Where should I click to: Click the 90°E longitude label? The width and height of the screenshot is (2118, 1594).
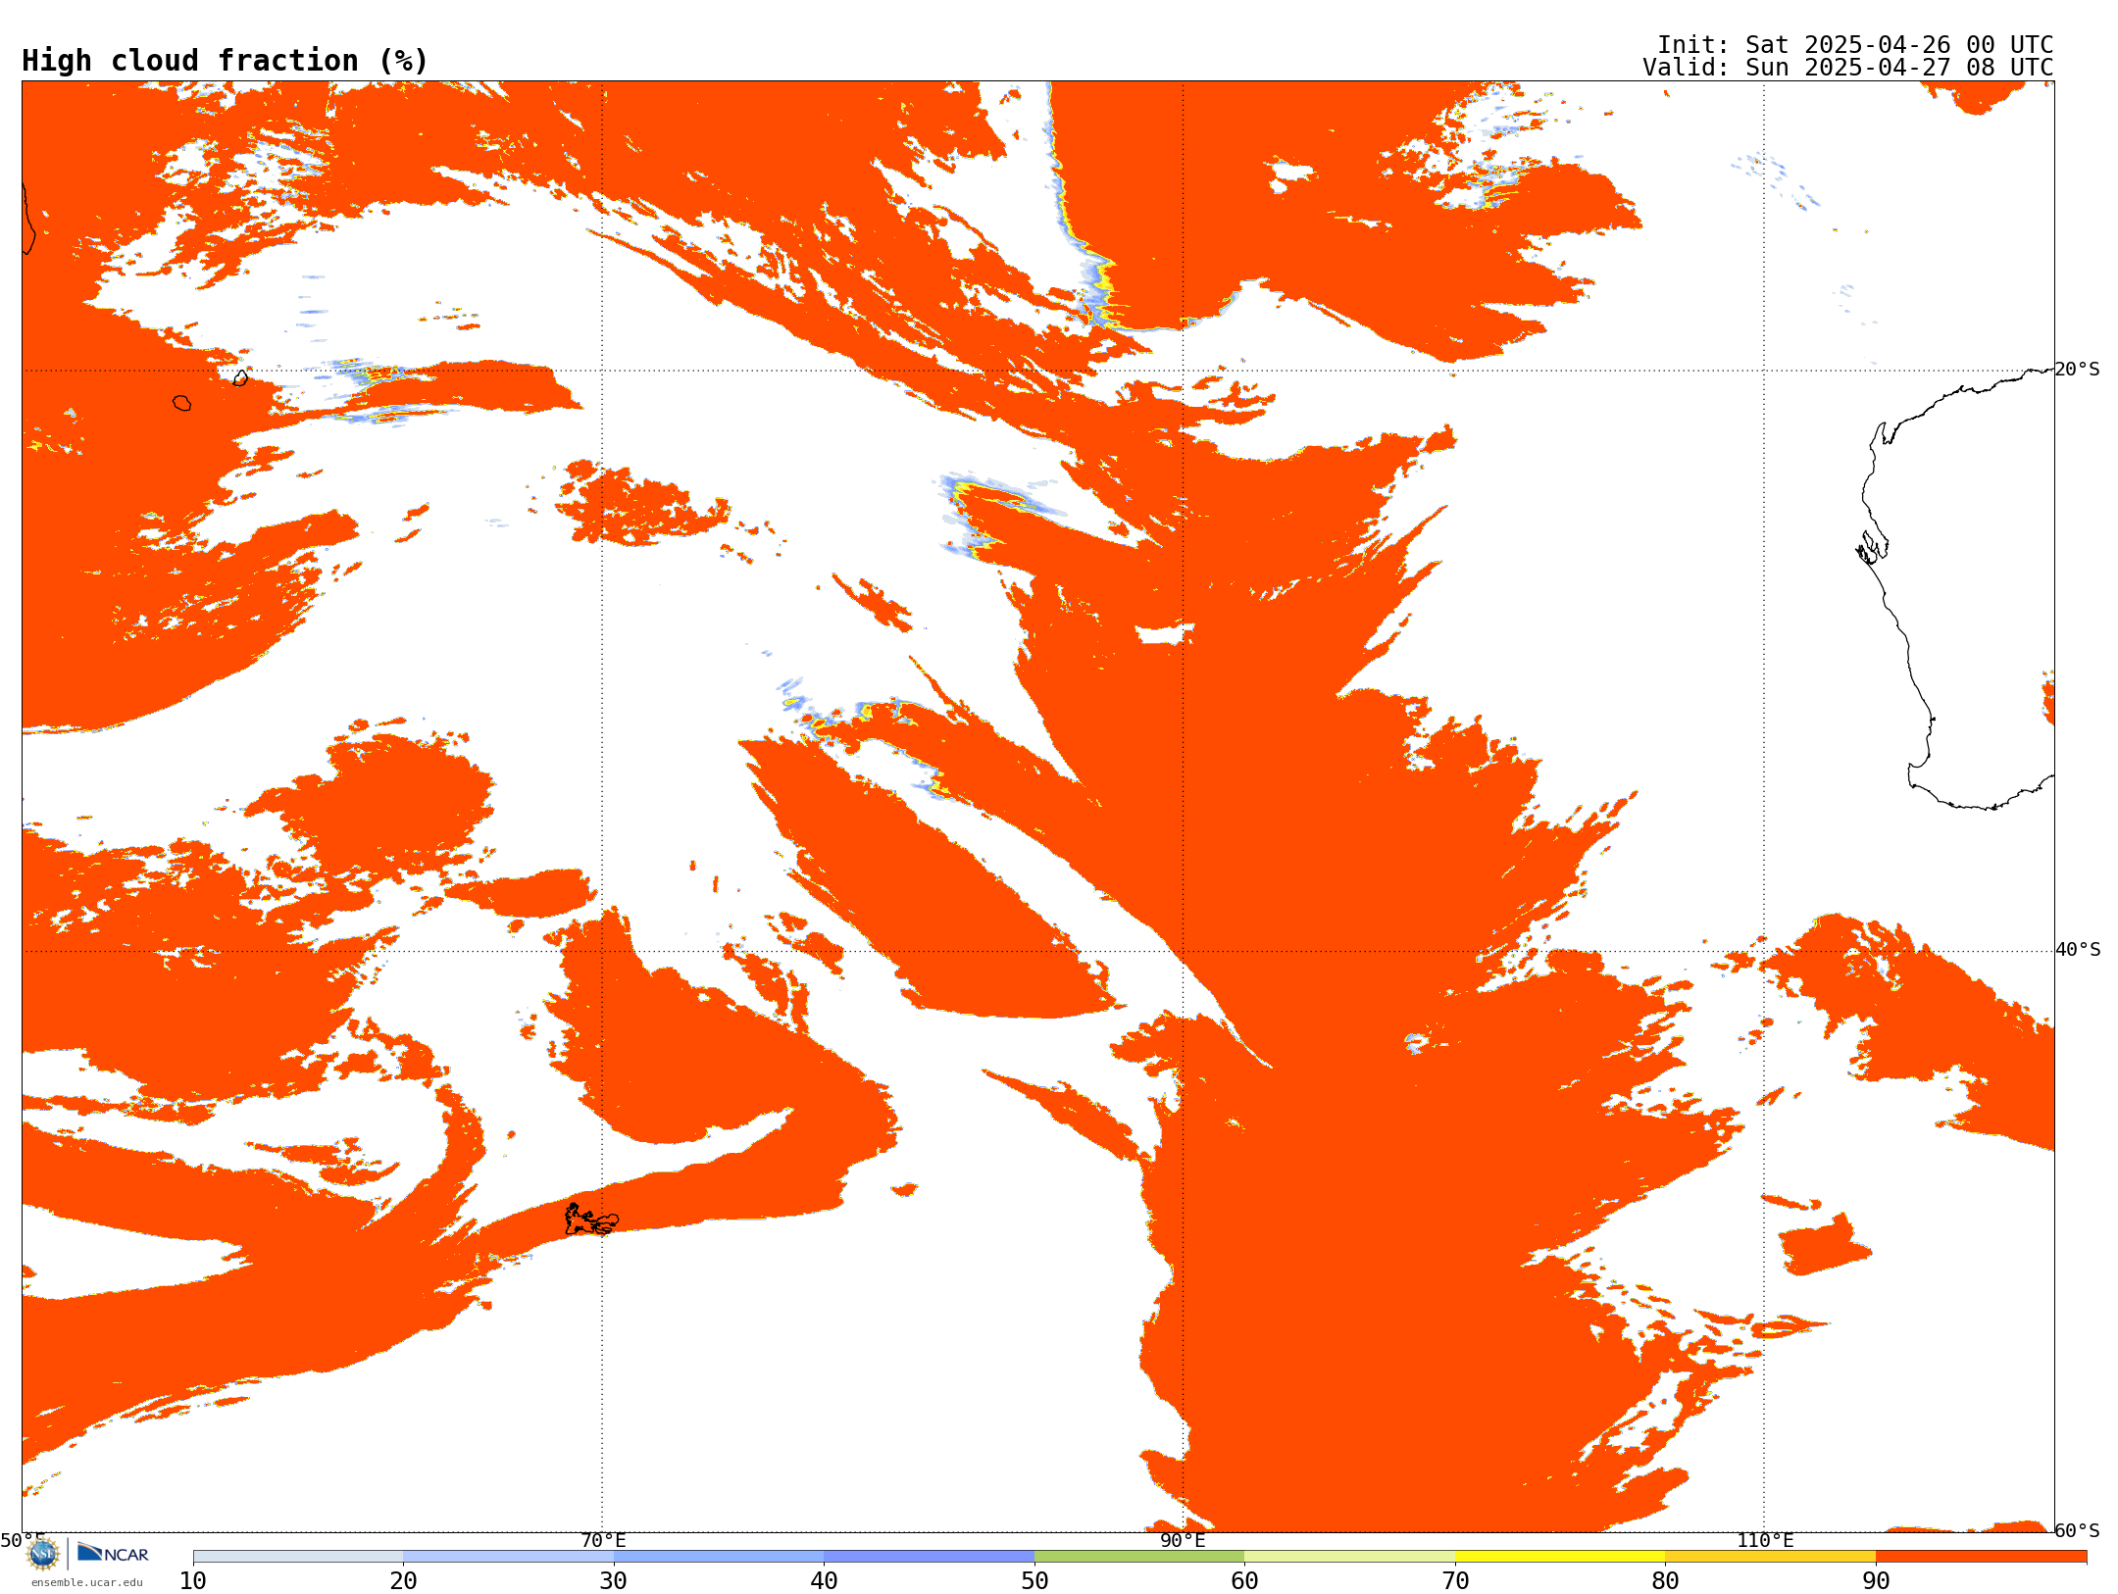[1183, 1540]
